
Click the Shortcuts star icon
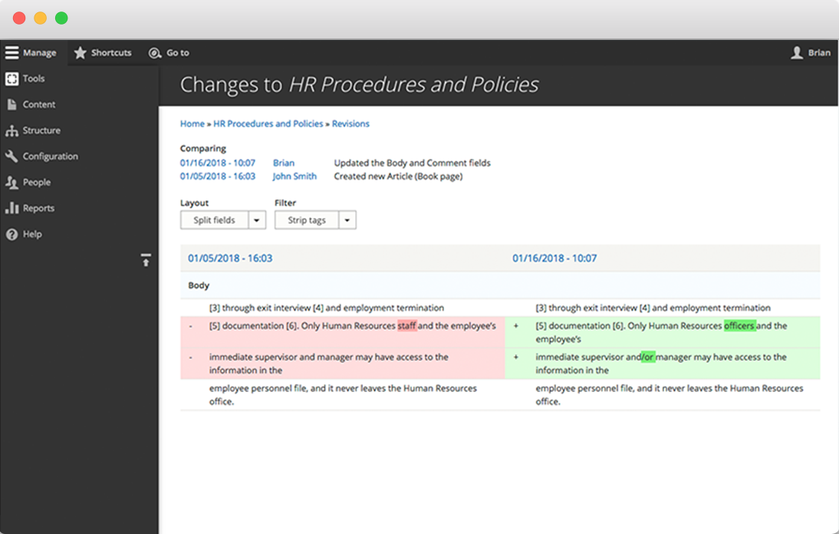tap(81, 52)
